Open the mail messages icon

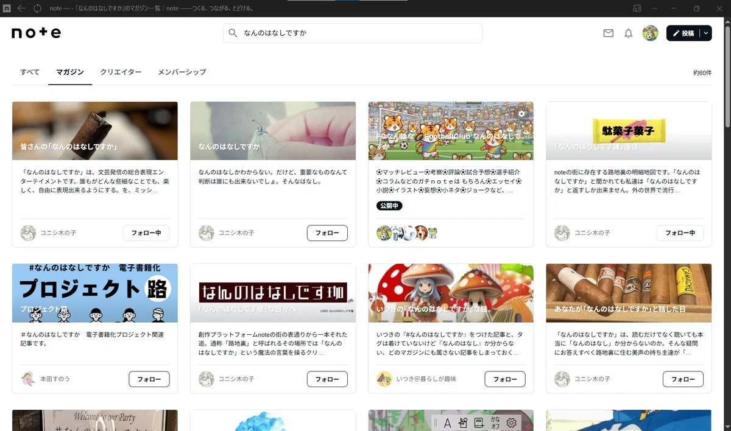click(608, 33)
